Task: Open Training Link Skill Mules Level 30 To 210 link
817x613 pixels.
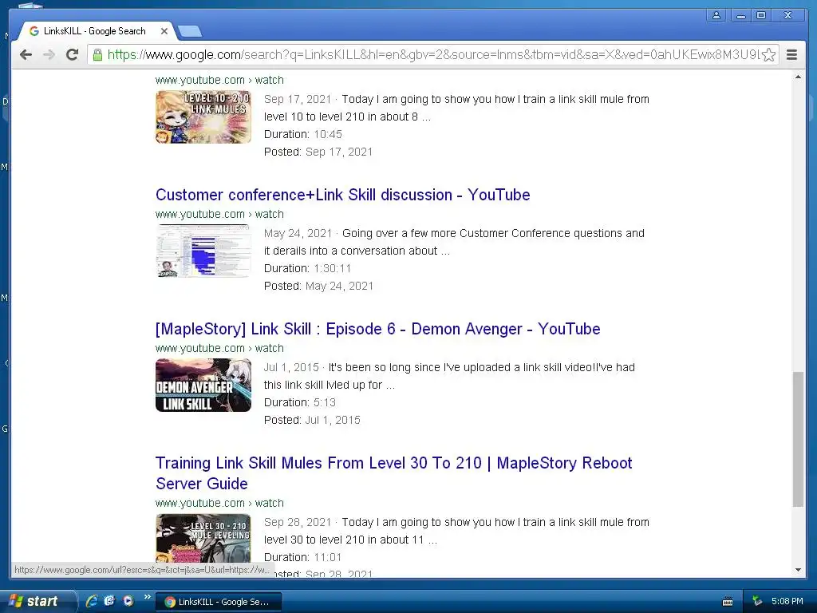Action: [x=394, y=473]
